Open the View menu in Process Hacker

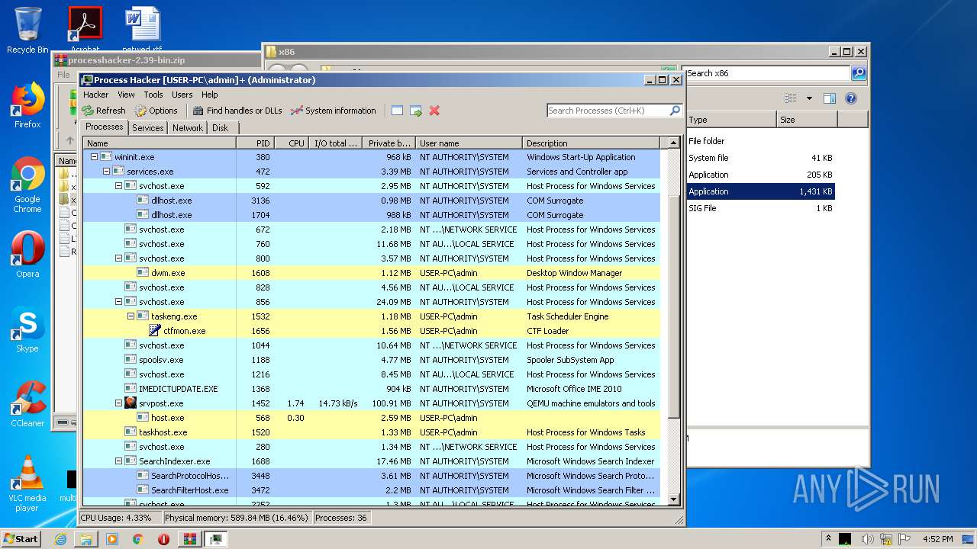coord(126,95)
